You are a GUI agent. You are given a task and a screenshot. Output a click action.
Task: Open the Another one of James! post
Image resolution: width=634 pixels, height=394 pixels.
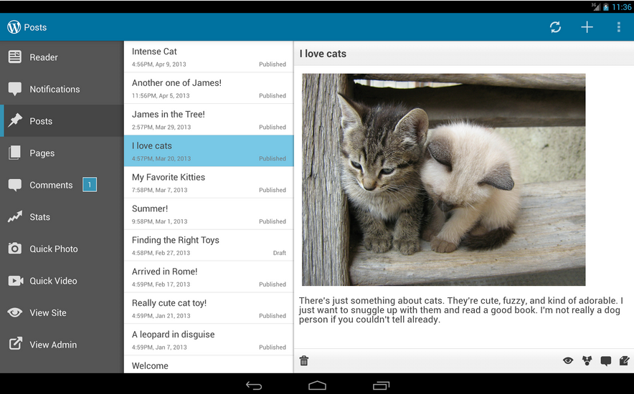(x=209, y=88)
